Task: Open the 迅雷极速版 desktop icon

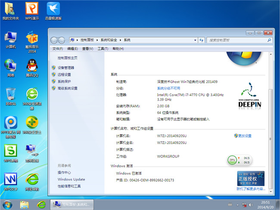Action: 53,9
